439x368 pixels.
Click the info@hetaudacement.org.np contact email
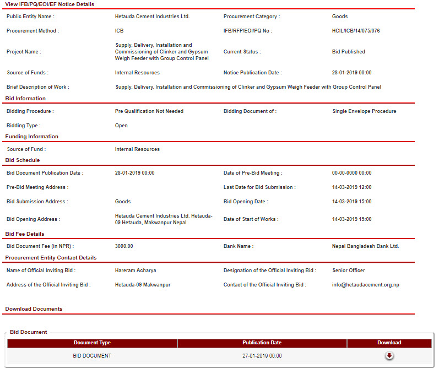[x=366, y=285]
